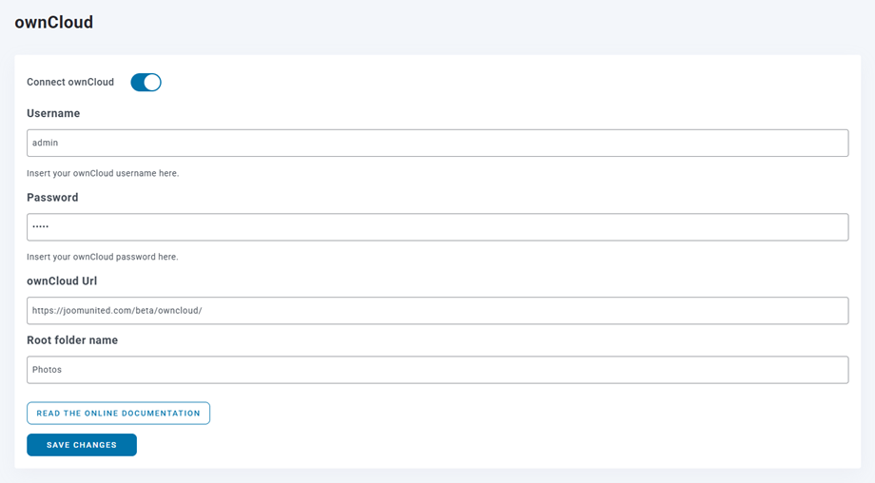Click the Password field label
This screenshot has height=483, width=875.
pyautogui.click(x=52, y=198)
